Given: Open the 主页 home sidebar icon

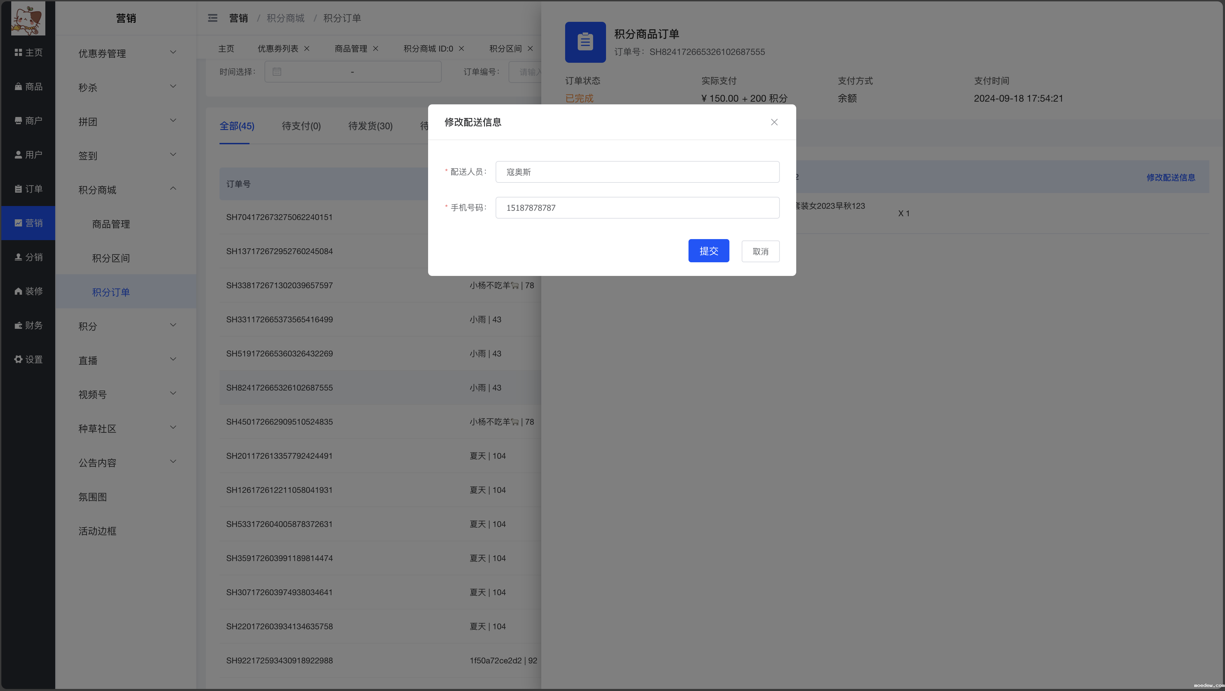Looking at the screenshot, I should [18, 52].
